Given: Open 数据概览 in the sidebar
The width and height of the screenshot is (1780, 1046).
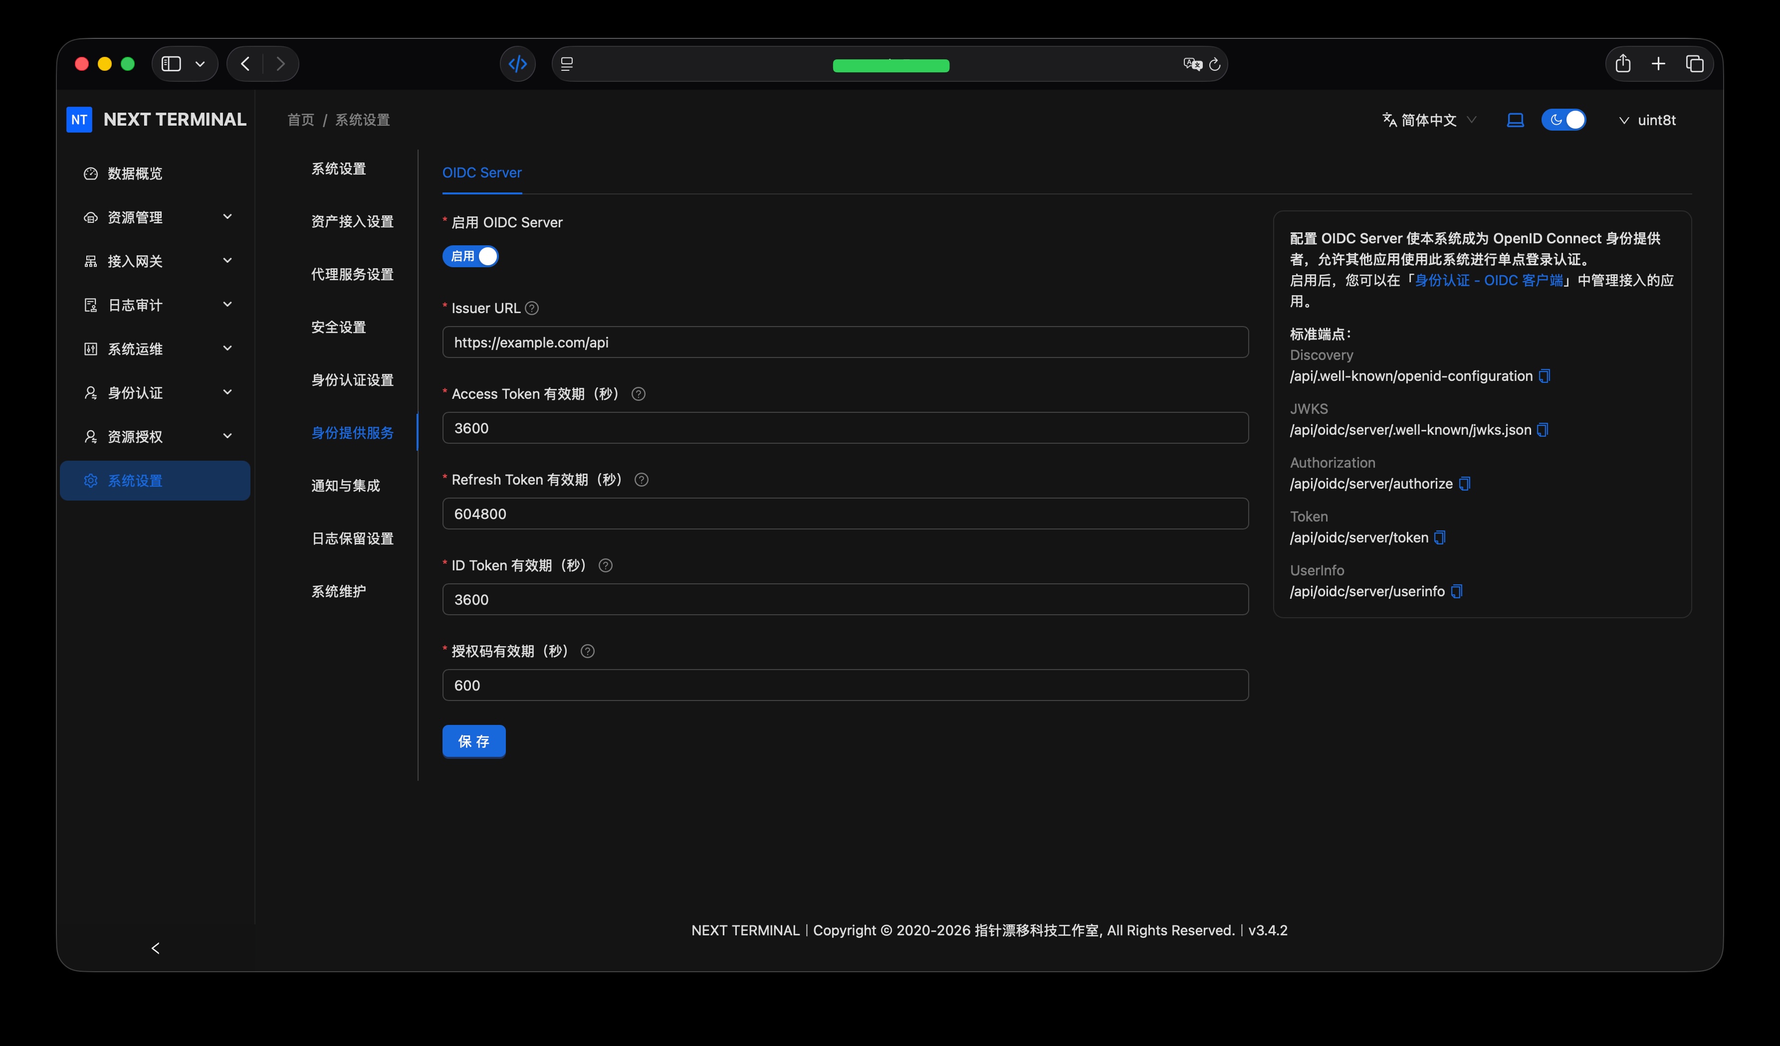Looking at the screenshot, I should coord(155,174).
